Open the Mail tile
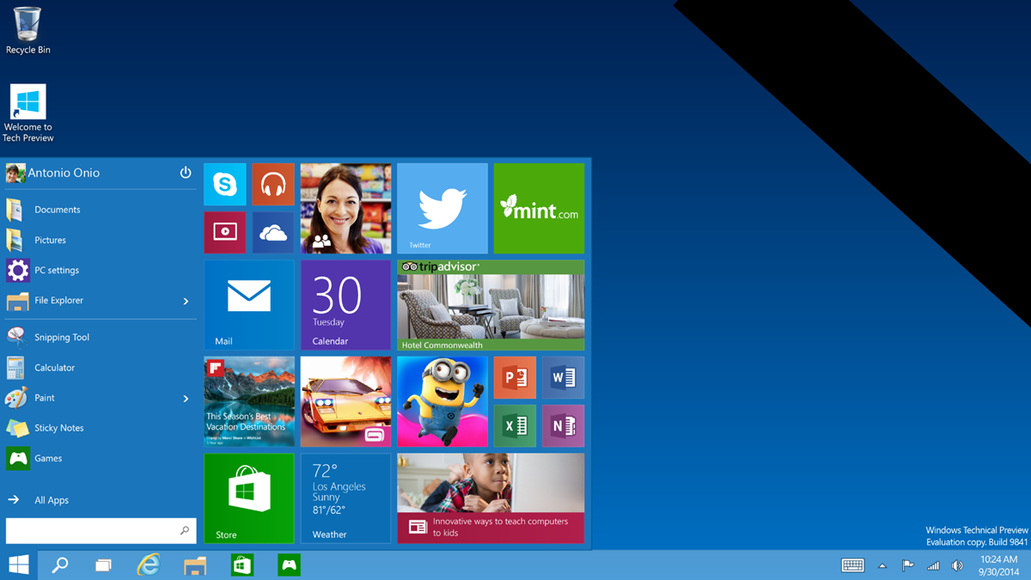1031x580 pixels. point(249,305)
